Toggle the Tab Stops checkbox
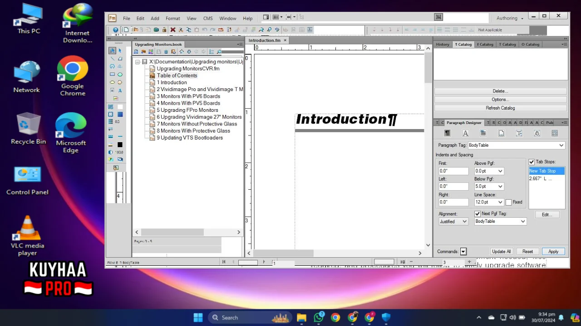This screenshot has width=581, height=326. pos(532,162)
